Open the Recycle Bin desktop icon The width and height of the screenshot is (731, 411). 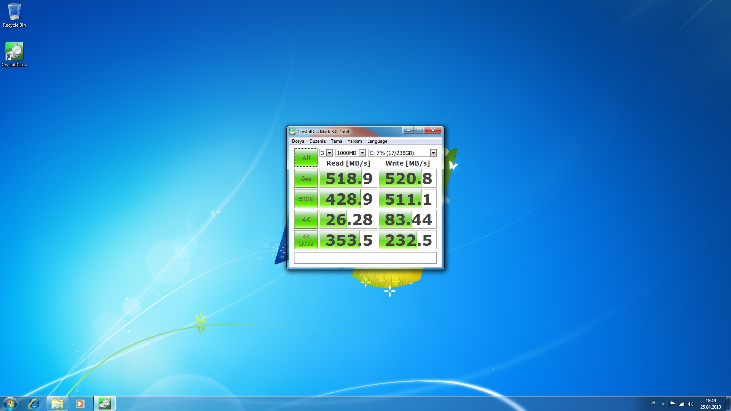click(14, 15)
